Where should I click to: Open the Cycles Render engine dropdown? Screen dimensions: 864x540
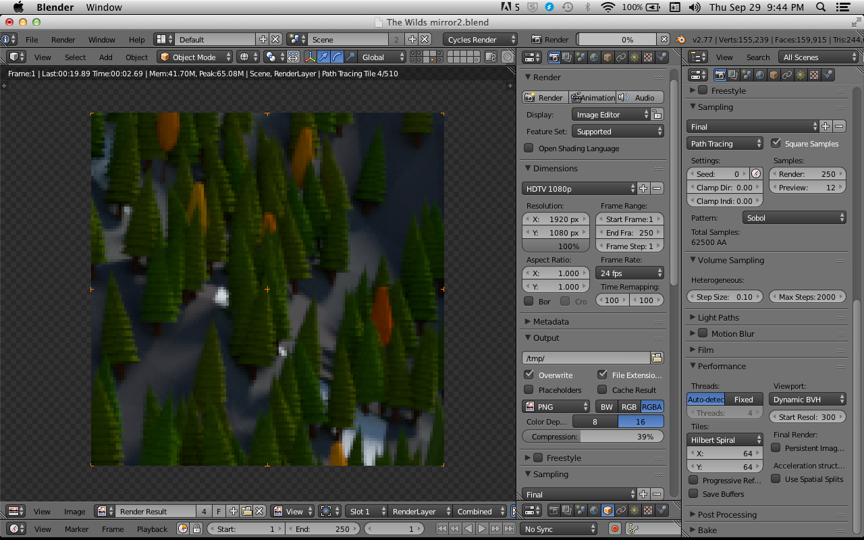pyautogui.click(x=481, y=40)
